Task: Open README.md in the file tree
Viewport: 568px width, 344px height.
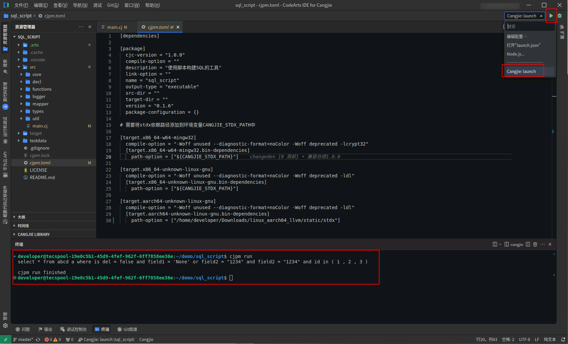Action: click(42, 177)
